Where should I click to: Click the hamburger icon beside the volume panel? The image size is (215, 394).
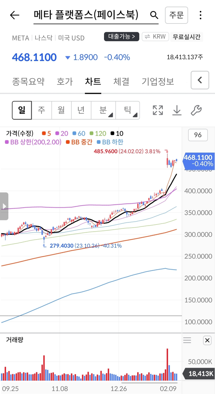187,340
